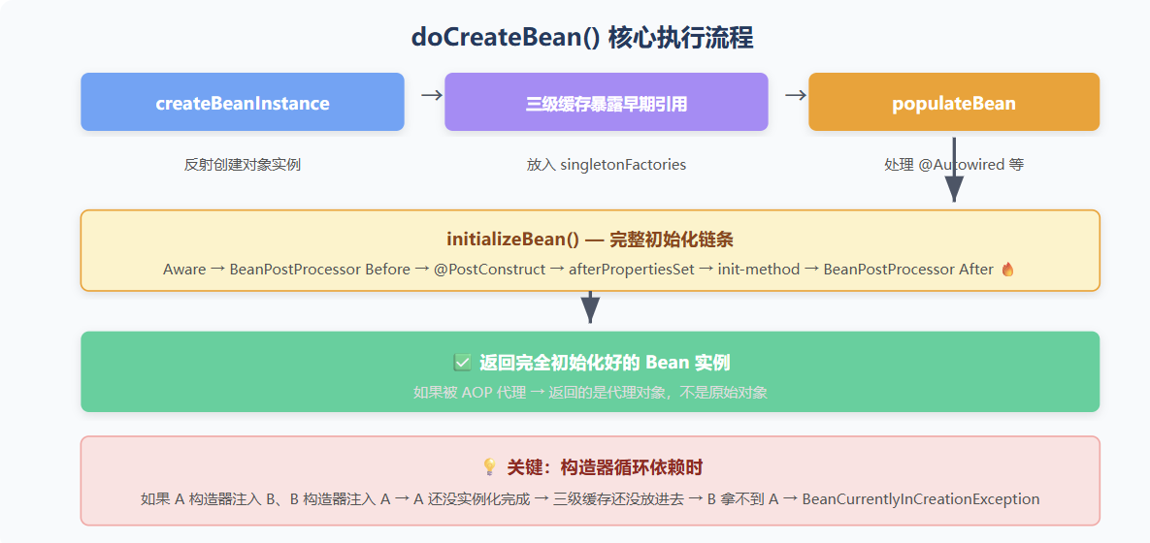The image size is (1150, 543).
Task: Click the Aware → BeanPostProcessor Before chain text
Action: [x=590, y=270]
